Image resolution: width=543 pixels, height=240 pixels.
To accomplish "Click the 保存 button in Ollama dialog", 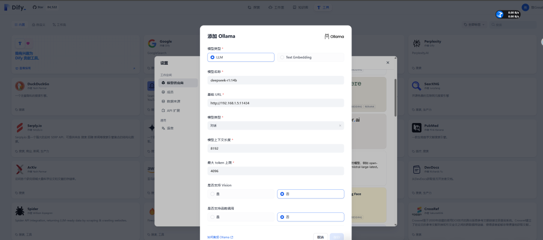I will coord(336,237).
